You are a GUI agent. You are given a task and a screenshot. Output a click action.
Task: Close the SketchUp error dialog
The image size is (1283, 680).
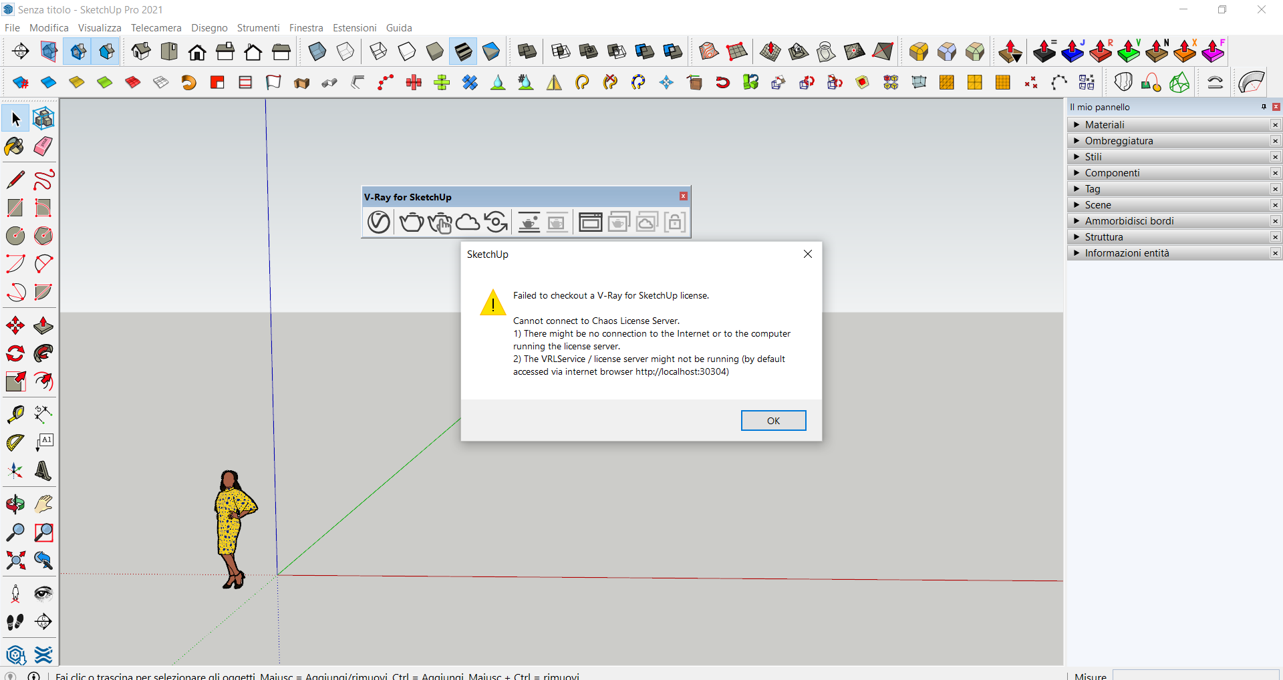point(807,254)
